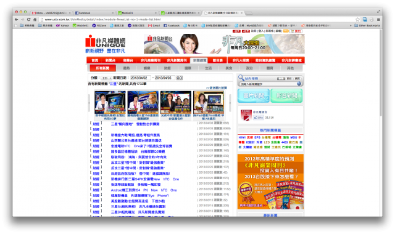This screenshot has height=234, width=395.
Task: Open the Yahoo! bookmark
Action: tap(63, 25)
